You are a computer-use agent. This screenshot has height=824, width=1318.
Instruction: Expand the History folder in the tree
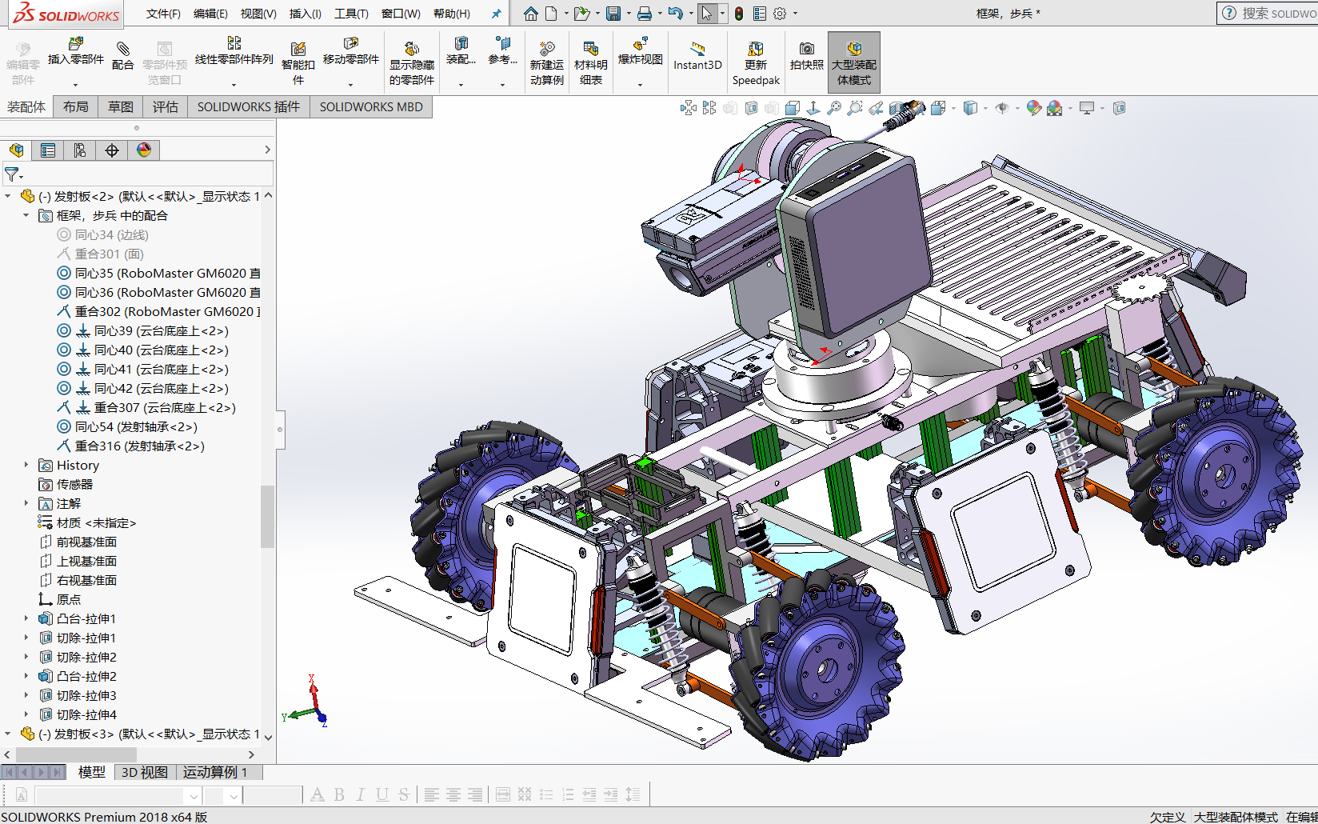pos(26,465)
